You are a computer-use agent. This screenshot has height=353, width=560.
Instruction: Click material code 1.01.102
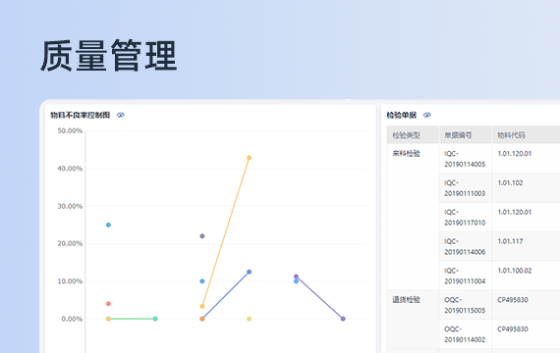coord(510,183)
